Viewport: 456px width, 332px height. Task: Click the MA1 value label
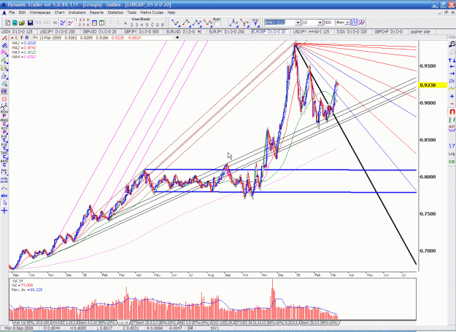(x=24, y=43)
